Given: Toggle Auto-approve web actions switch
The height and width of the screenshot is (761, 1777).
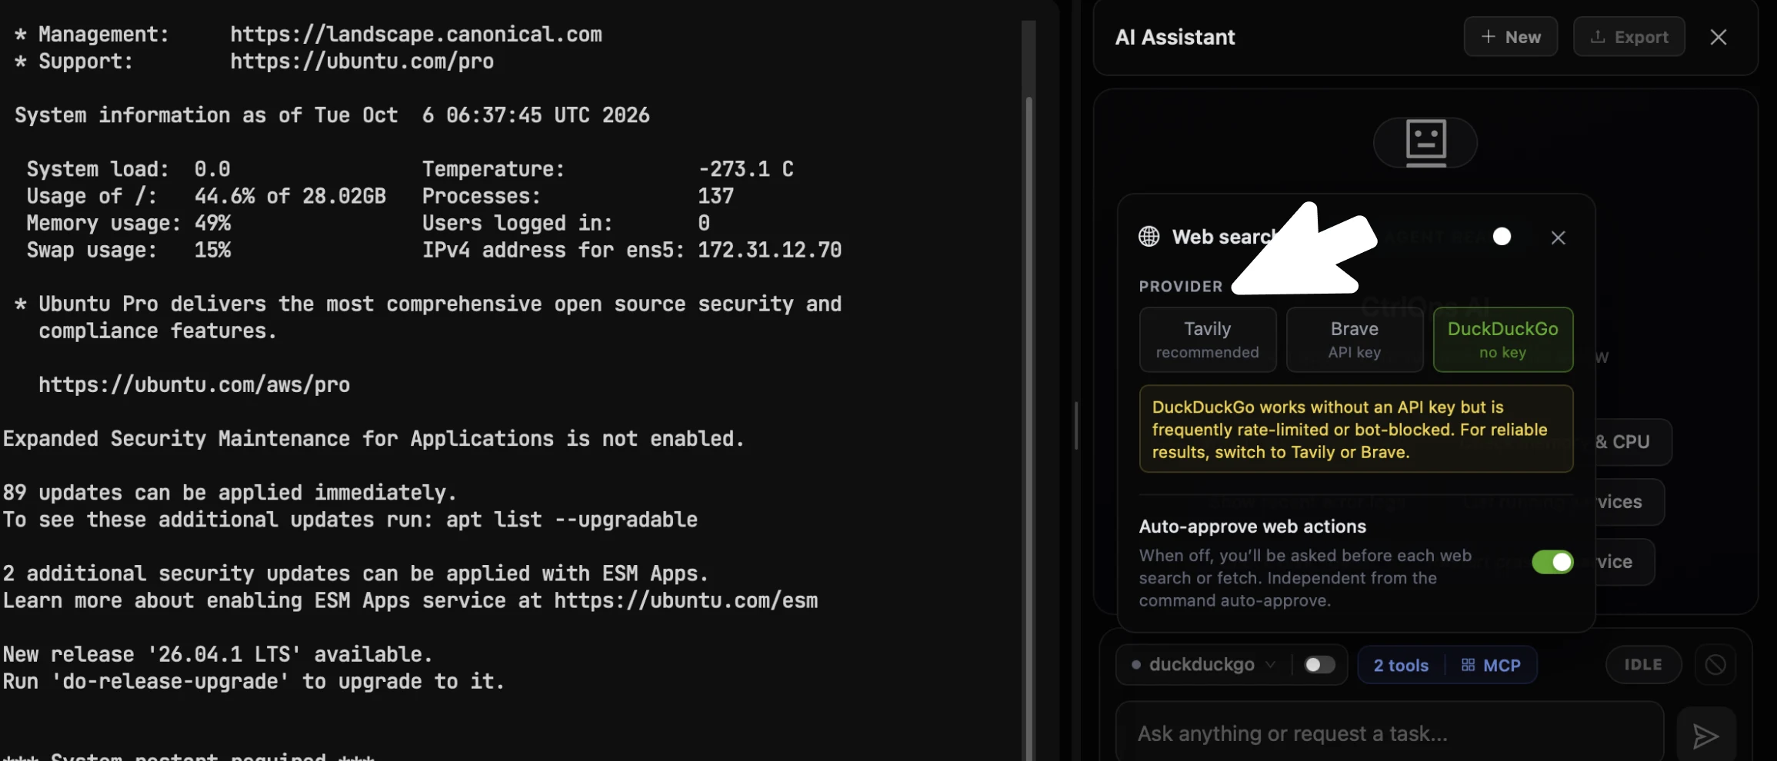Looking at the screenshot, I should click(1552, 562).
